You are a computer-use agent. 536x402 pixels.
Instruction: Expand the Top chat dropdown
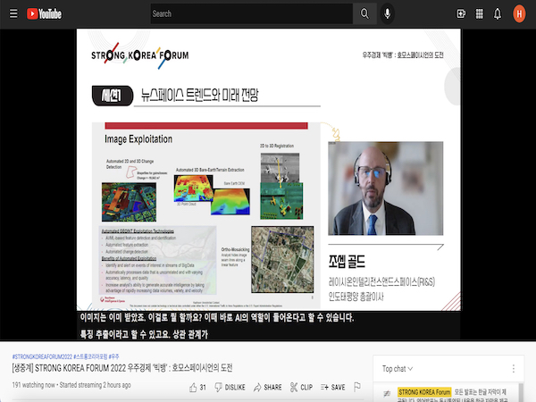pos(398,368)
